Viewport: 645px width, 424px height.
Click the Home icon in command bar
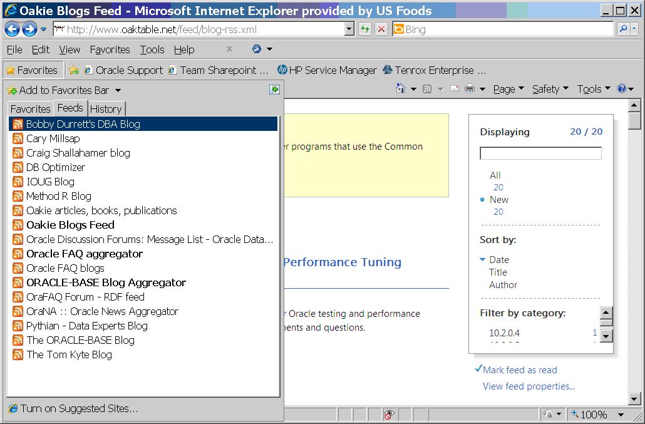401,89
